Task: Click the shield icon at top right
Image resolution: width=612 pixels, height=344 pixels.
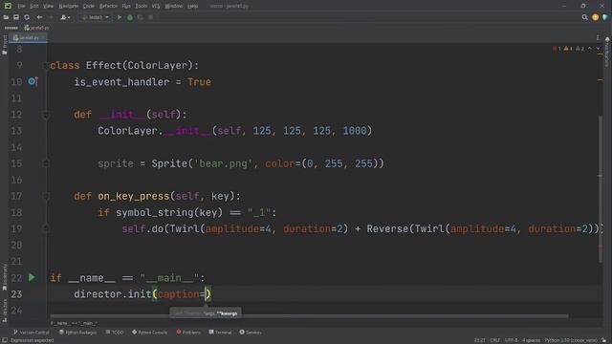Action: [605, 17]
